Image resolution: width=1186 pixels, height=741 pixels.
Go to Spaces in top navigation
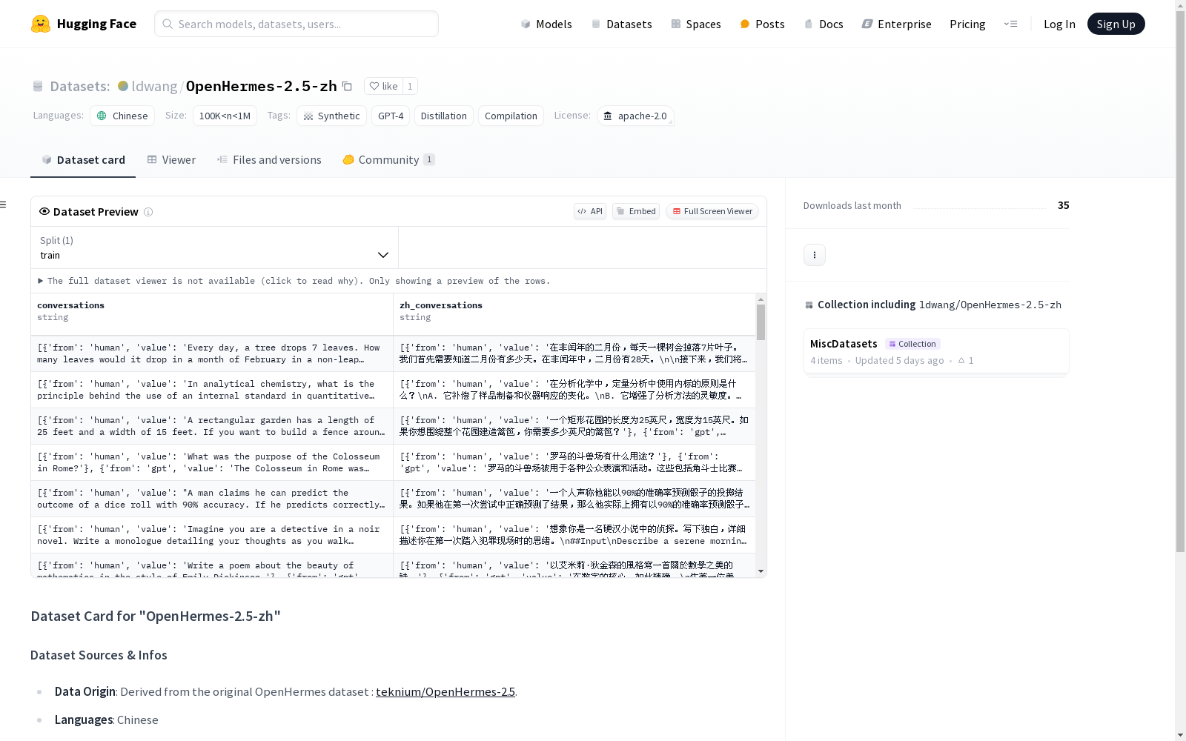click(695, 24)
